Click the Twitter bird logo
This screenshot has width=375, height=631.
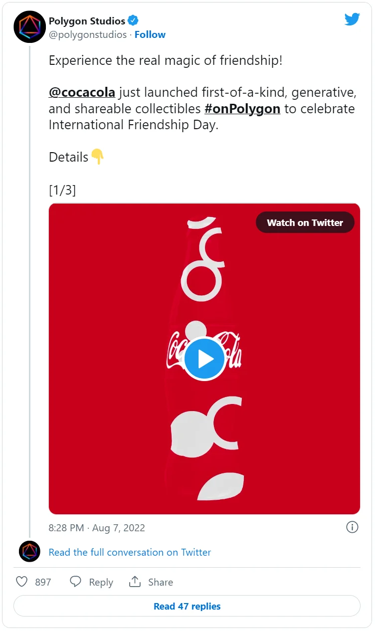coord(352,19)
